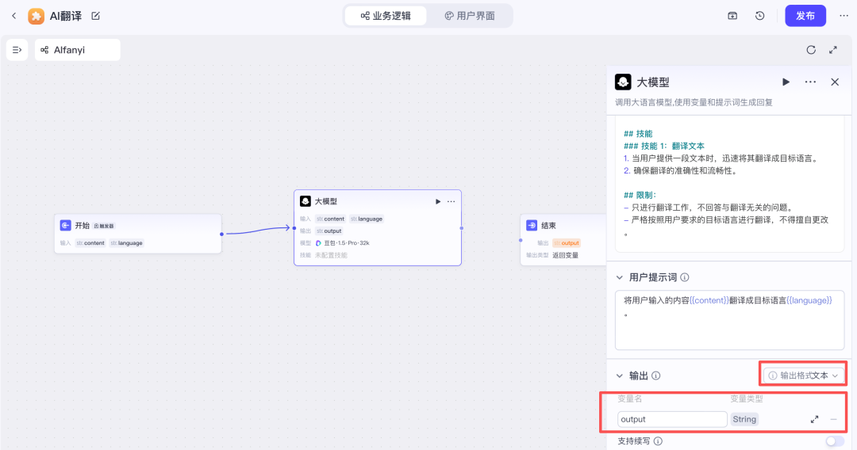
Task: Click the refresh icon above canvas
Action: pos(811,50)
